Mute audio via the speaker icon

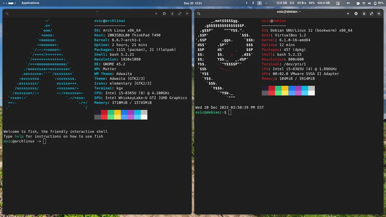click(370, 3)
